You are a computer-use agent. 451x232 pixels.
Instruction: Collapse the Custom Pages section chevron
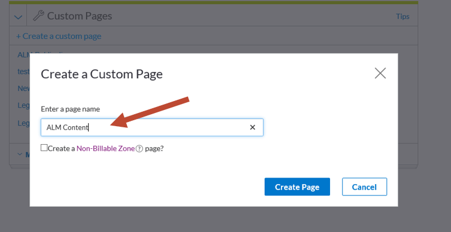point(18,17)
